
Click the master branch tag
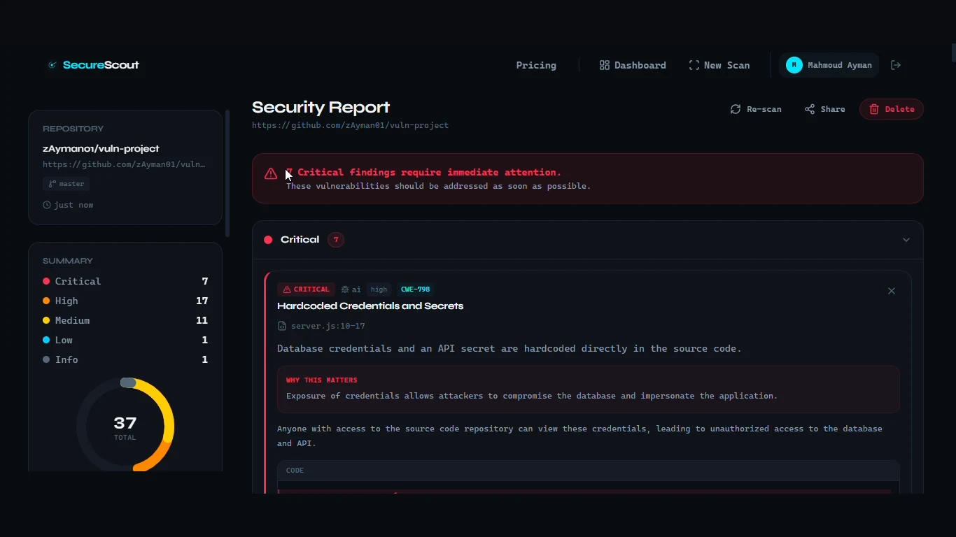point(66,184)
